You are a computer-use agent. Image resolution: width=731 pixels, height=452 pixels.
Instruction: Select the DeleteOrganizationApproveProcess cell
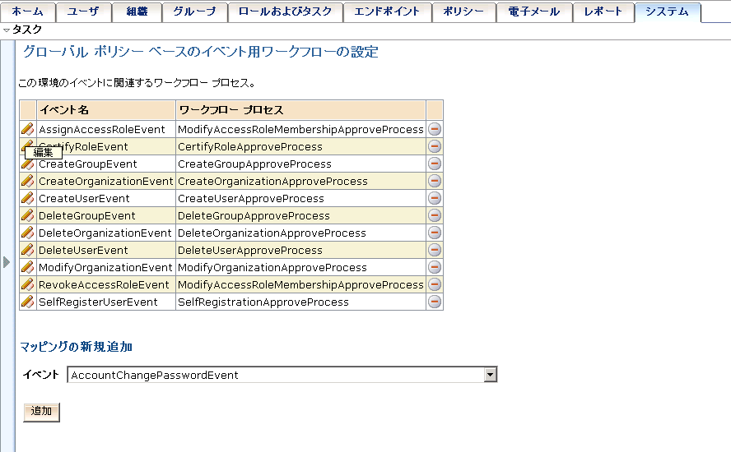tap(300, 233)
